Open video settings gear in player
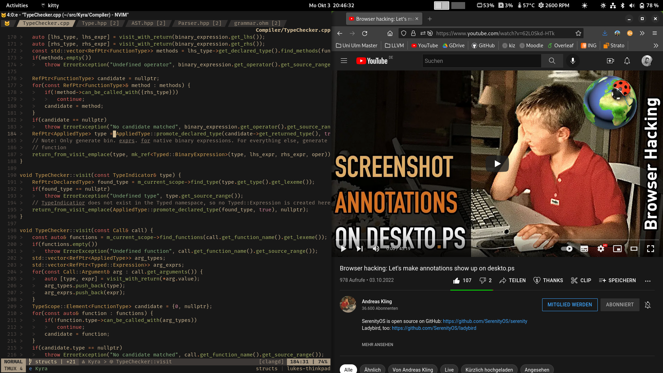The height and width of the screenshot is (373, 663). [x=600, y=249]
